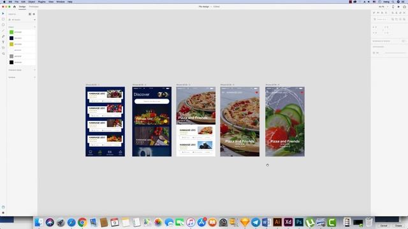
Task: Click the Share icon in top bar
Action: click(404, 6)
